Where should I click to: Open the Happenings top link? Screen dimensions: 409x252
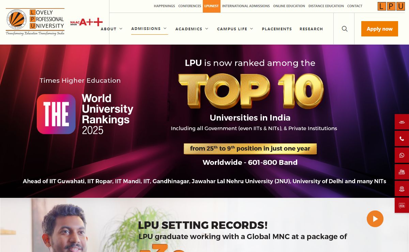[x=164, y=6]
